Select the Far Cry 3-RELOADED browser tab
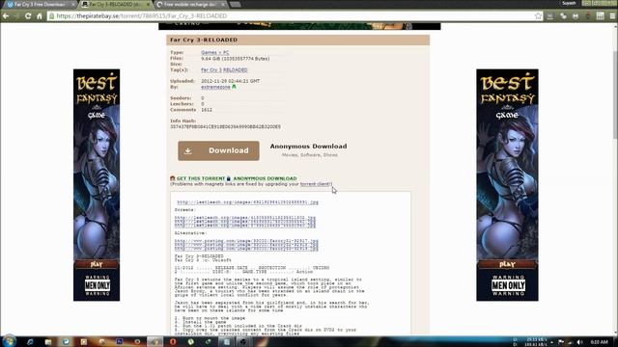 click(x=116, y=4)
